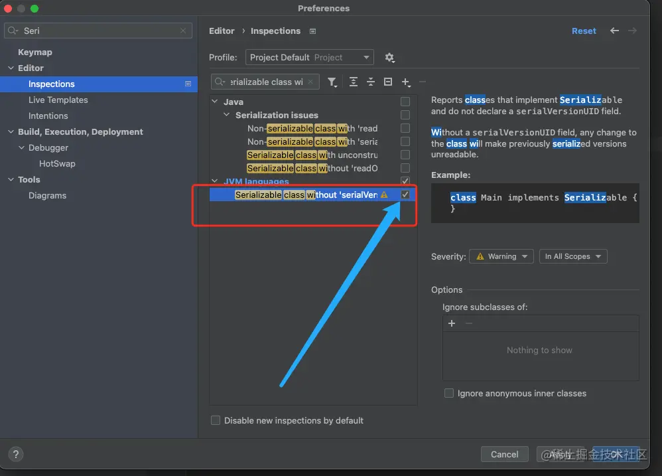Open help with the question mark button
Screen dimensions: 662x476
[x=16, y=455]
